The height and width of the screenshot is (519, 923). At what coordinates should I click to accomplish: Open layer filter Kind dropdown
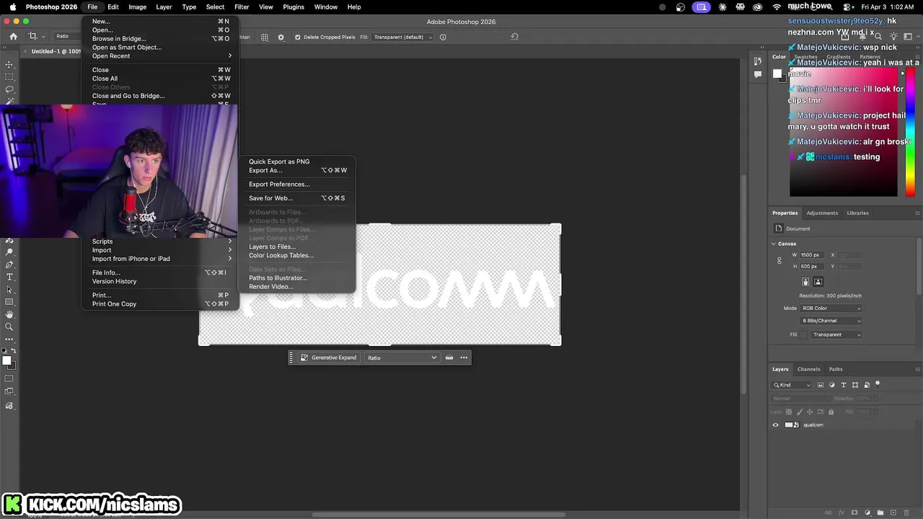(x=792, y=385)
